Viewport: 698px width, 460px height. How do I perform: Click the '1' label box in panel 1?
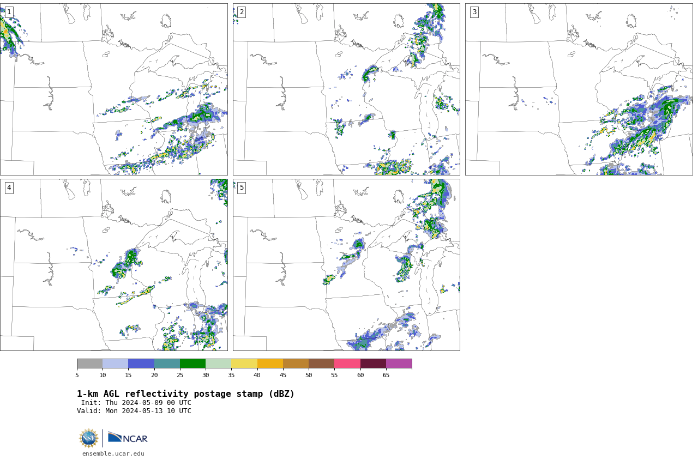(9, 12)
